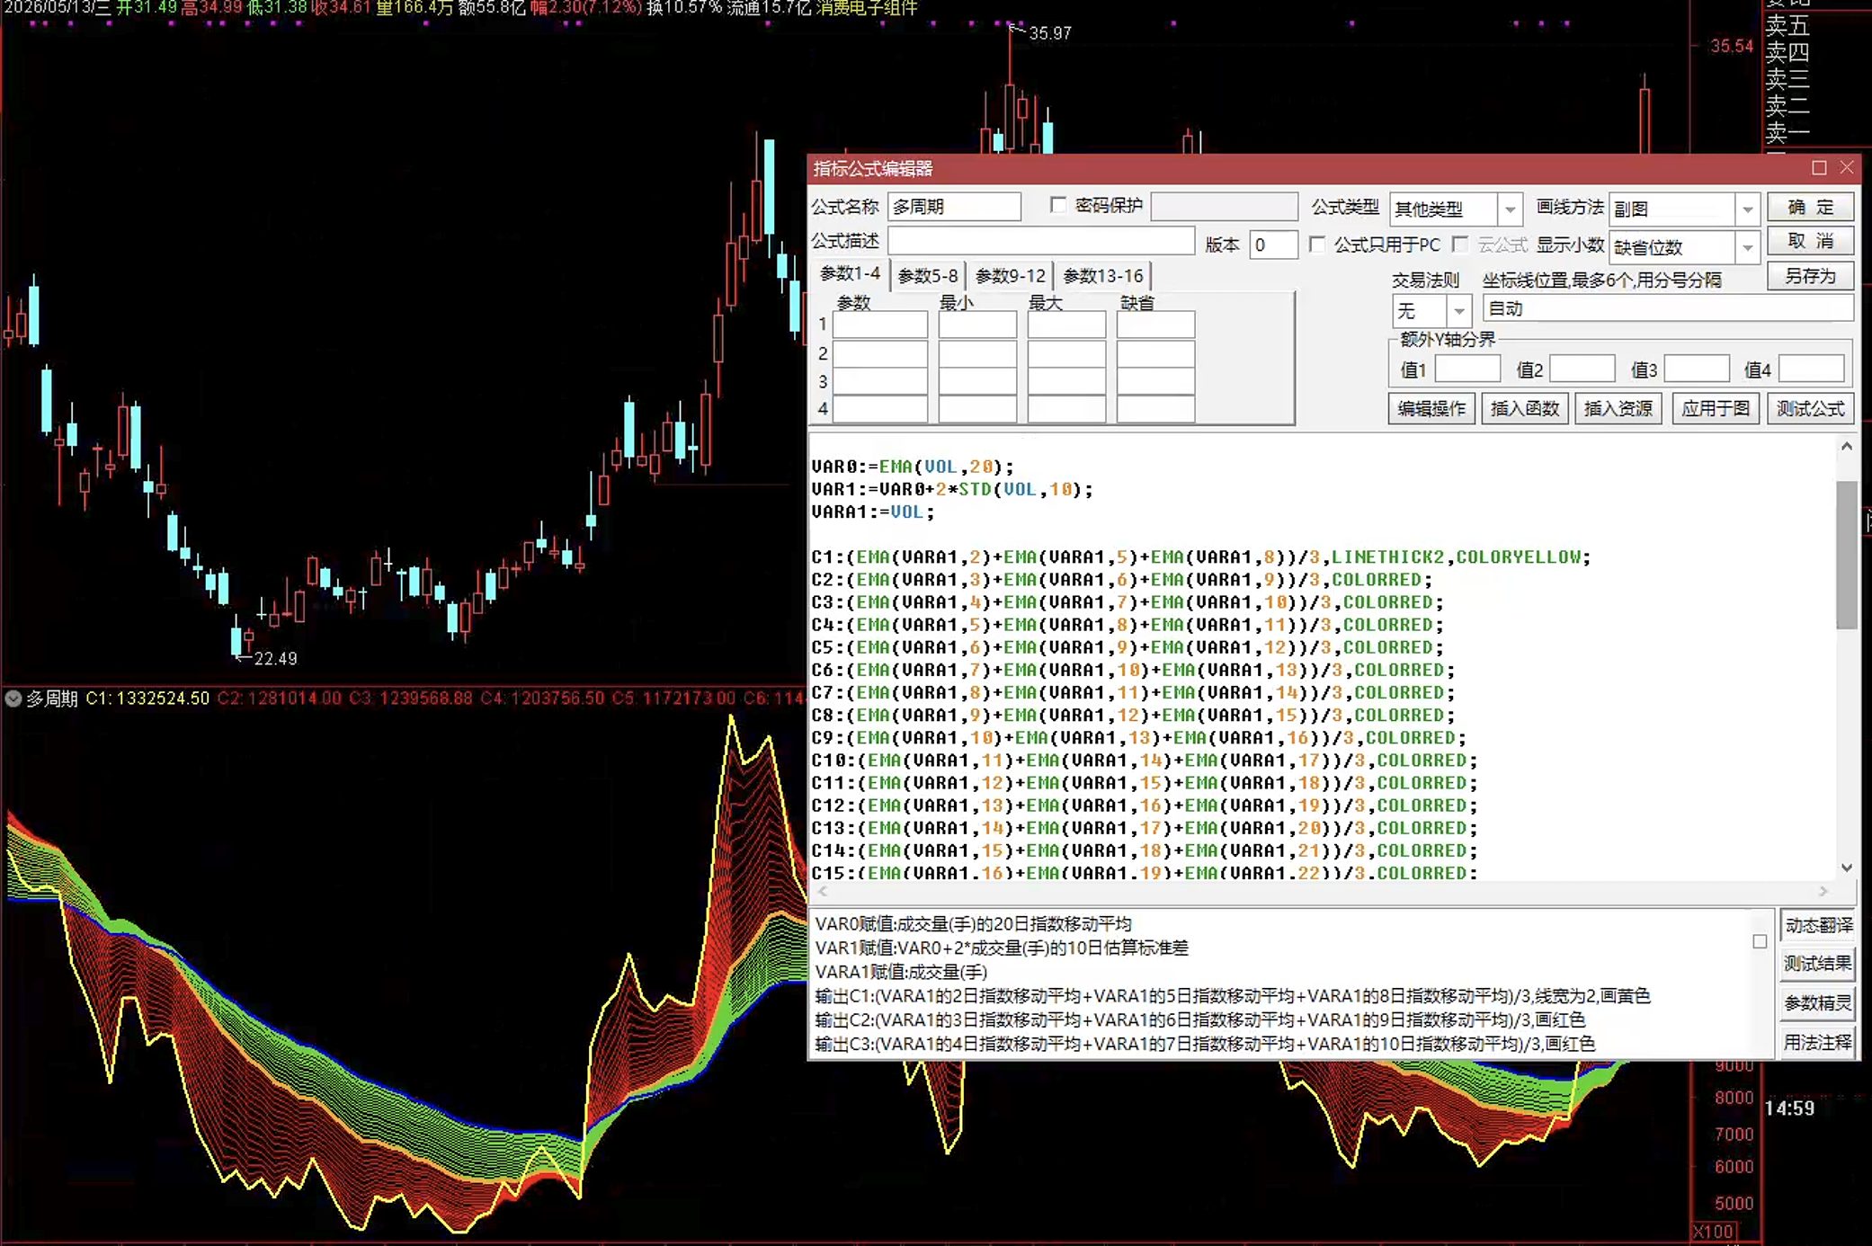1872x1246 pixels.
Task: Click the 值4 input field
Action: (x=1812, y=369)
